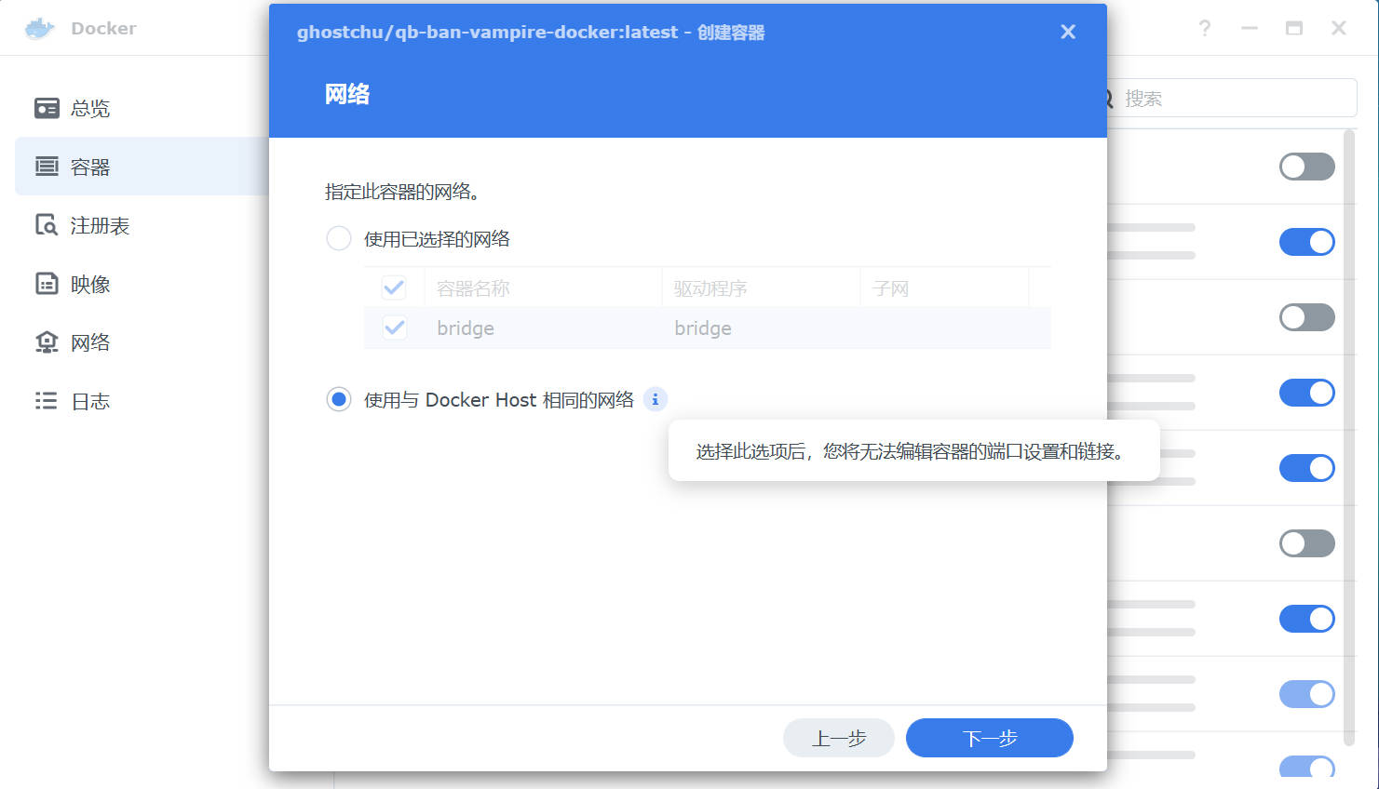Select 使用与 Docker Host 相同的网络 radio
Screen dimensions: 1379x789
click(x=339, y=400)
